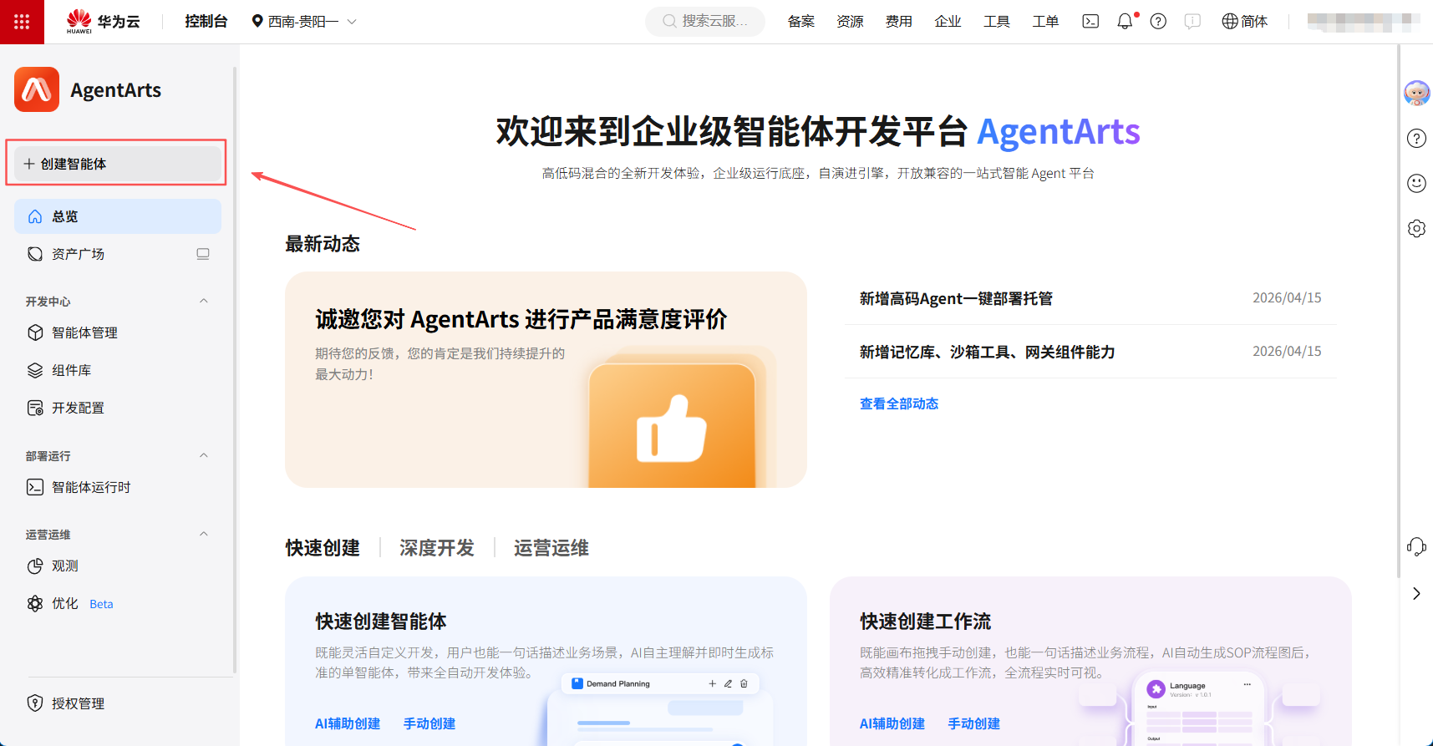The width and height of the screenshot is (1433, 746).
Task: Click the location pin icon beside 西南-贵阳一
Action: click(x=257, y=22)
